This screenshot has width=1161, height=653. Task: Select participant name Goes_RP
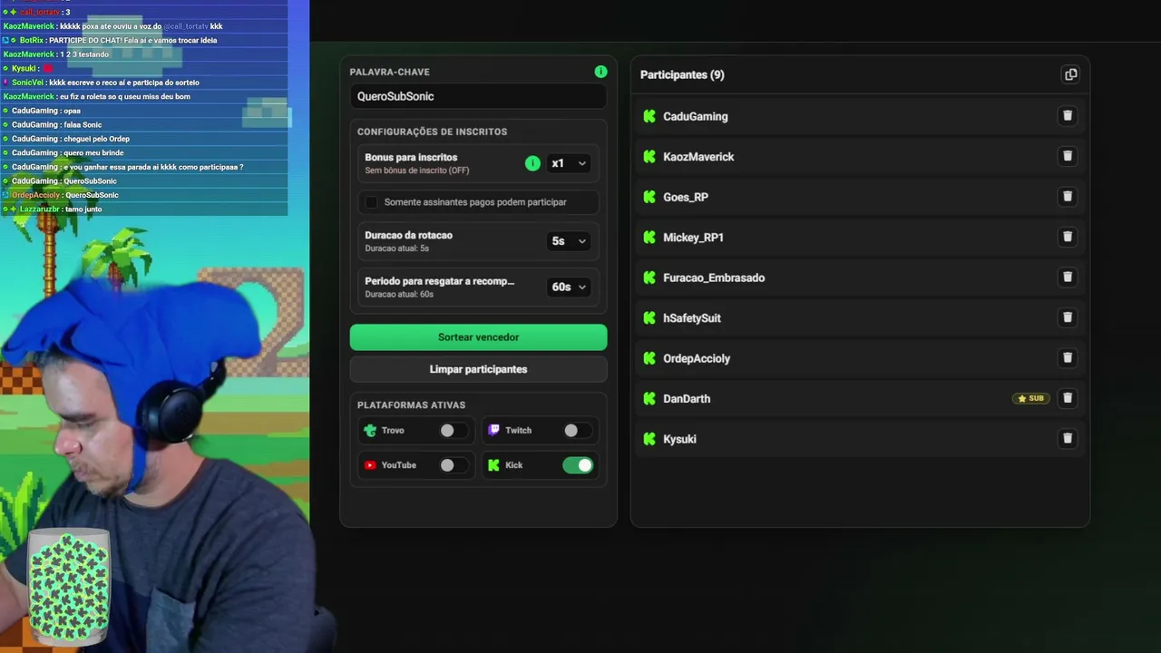click(686, 198)
